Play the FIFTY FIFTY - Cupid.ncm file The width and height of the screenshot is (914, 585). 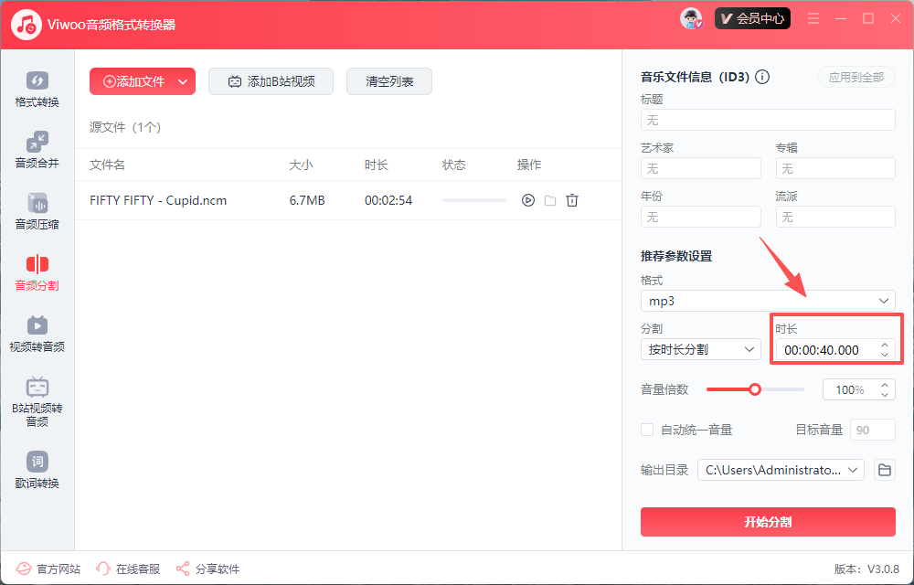tap(527, 199)
